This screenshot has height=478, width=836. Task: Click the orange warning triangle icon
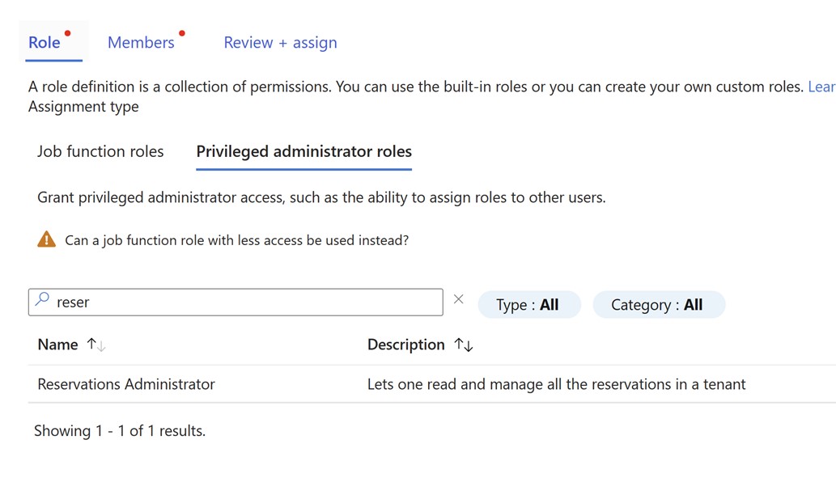(x=47, y=239)
